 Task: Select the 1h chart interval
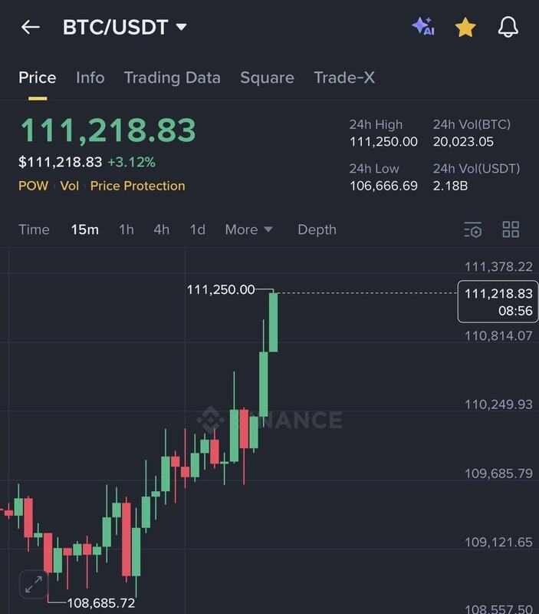[126, 229]
